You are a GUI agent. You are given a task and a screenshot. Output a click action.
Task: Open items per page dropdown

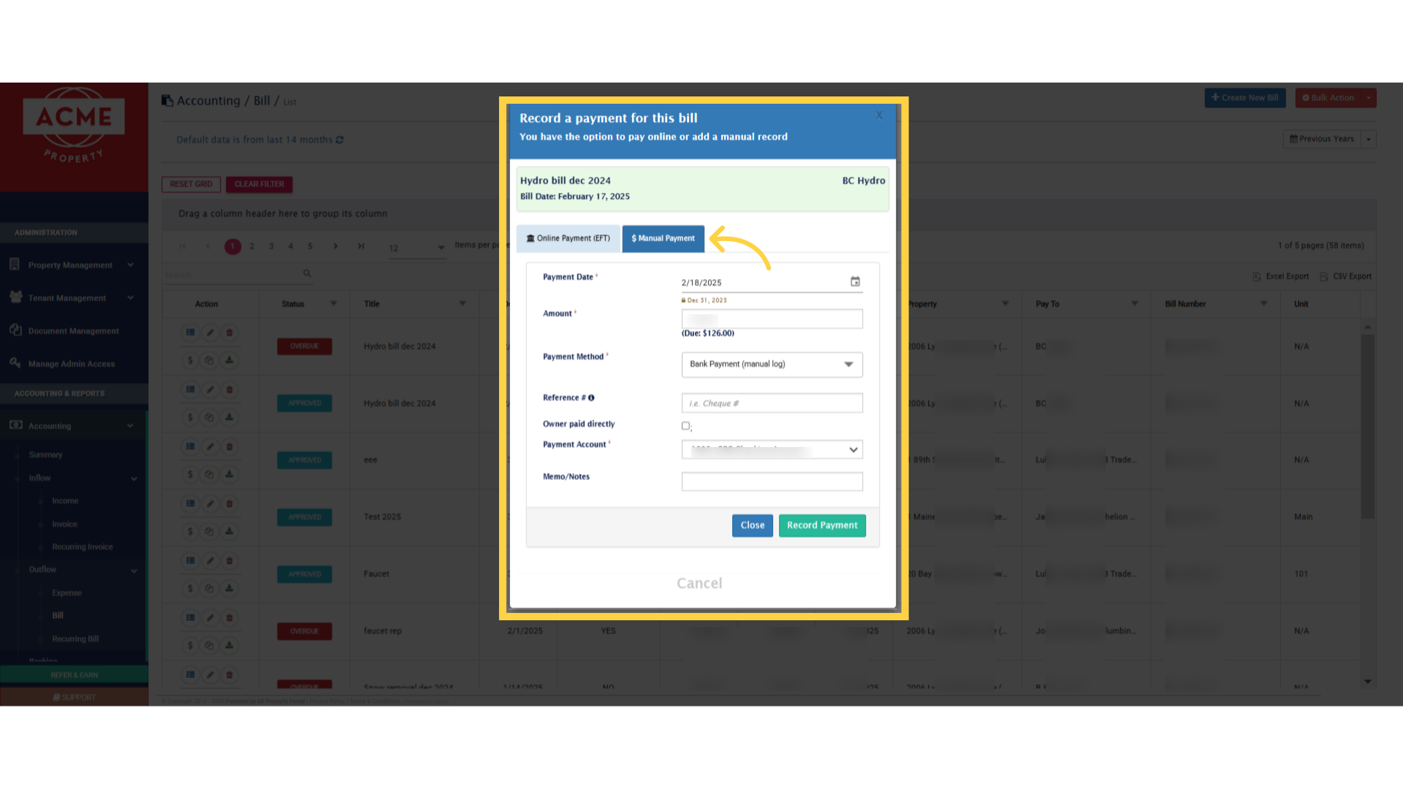click(440, 248)
